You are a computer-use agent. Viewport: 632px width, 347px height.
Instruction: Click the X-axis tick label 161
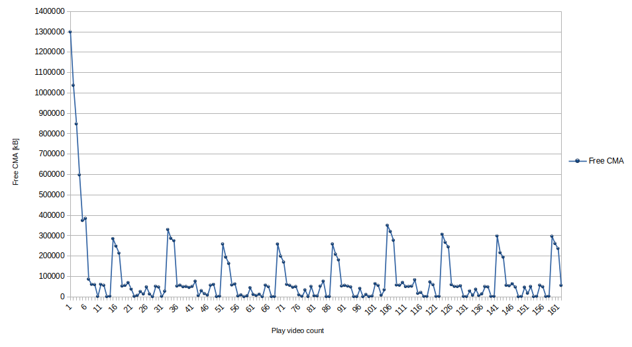point(554,310)
